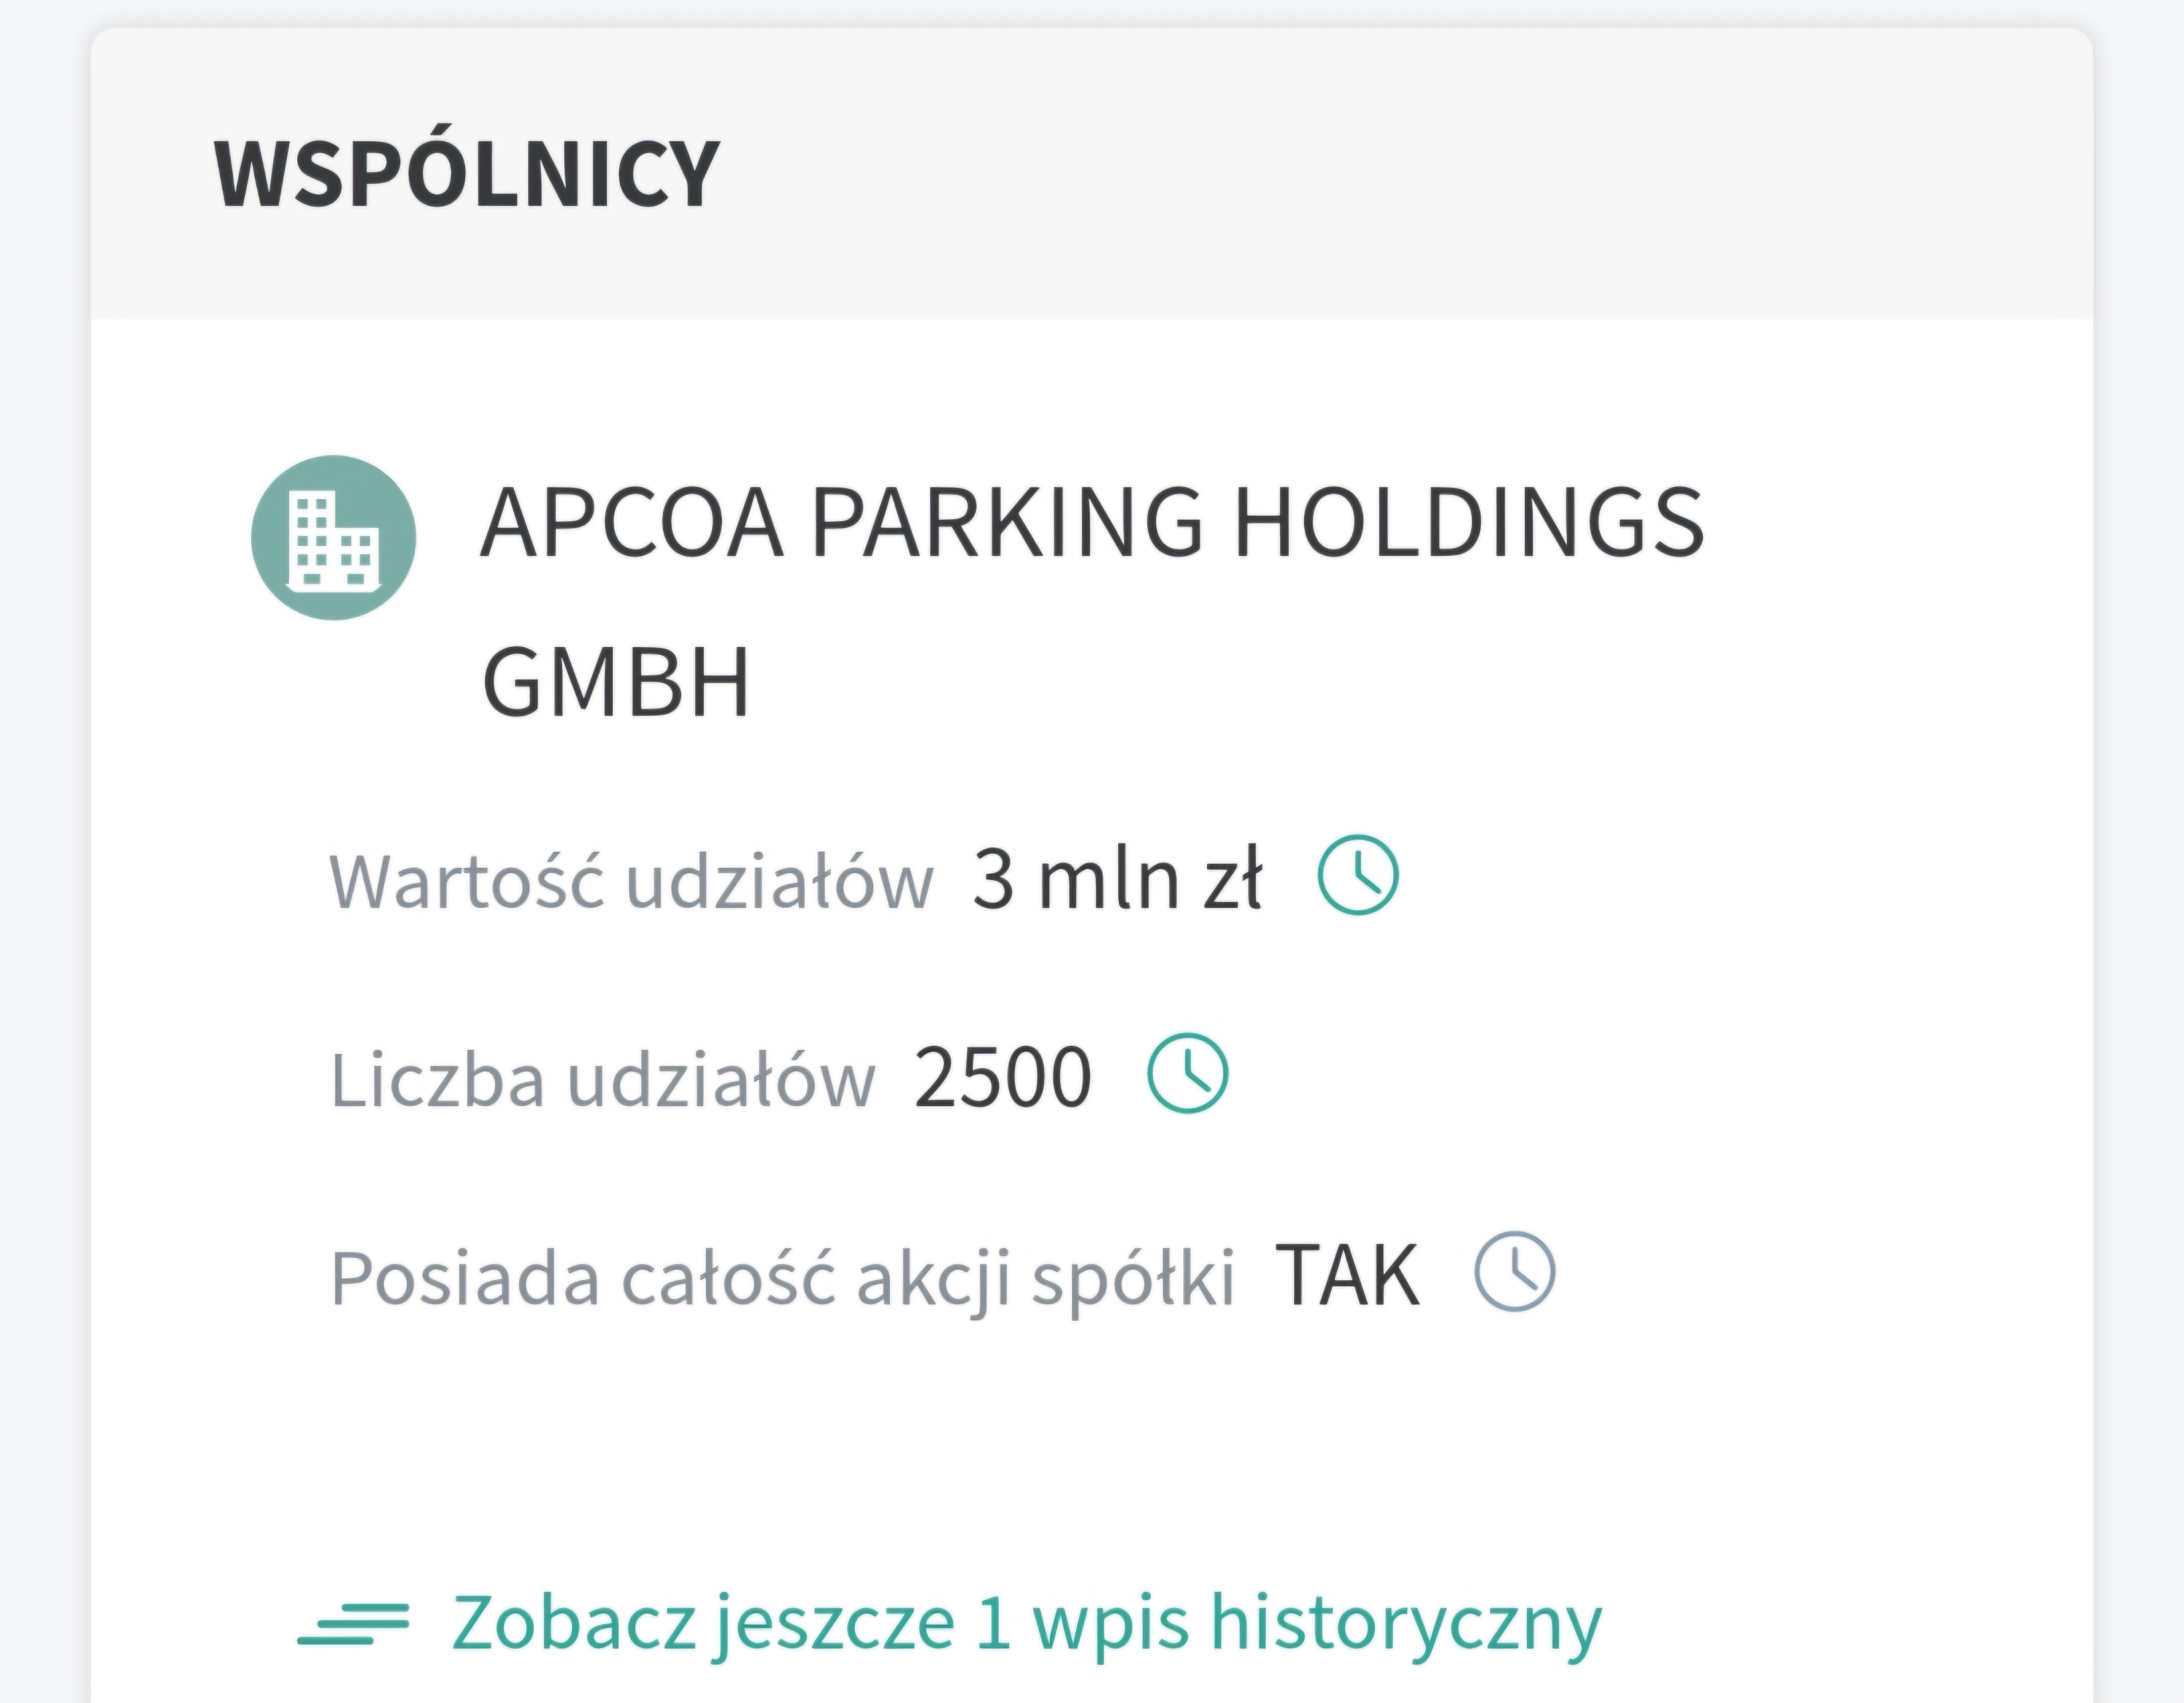Image resolution: width=2184 pixels, height=1703 pixels.
Task: Click the company building icon
Action: tap(333, 538)
